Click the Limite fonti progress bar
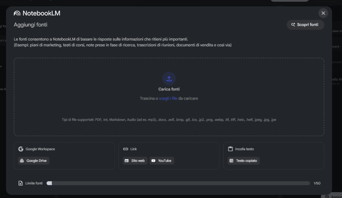The height and width of the screenshot is (198, 342). click(178, 183)
